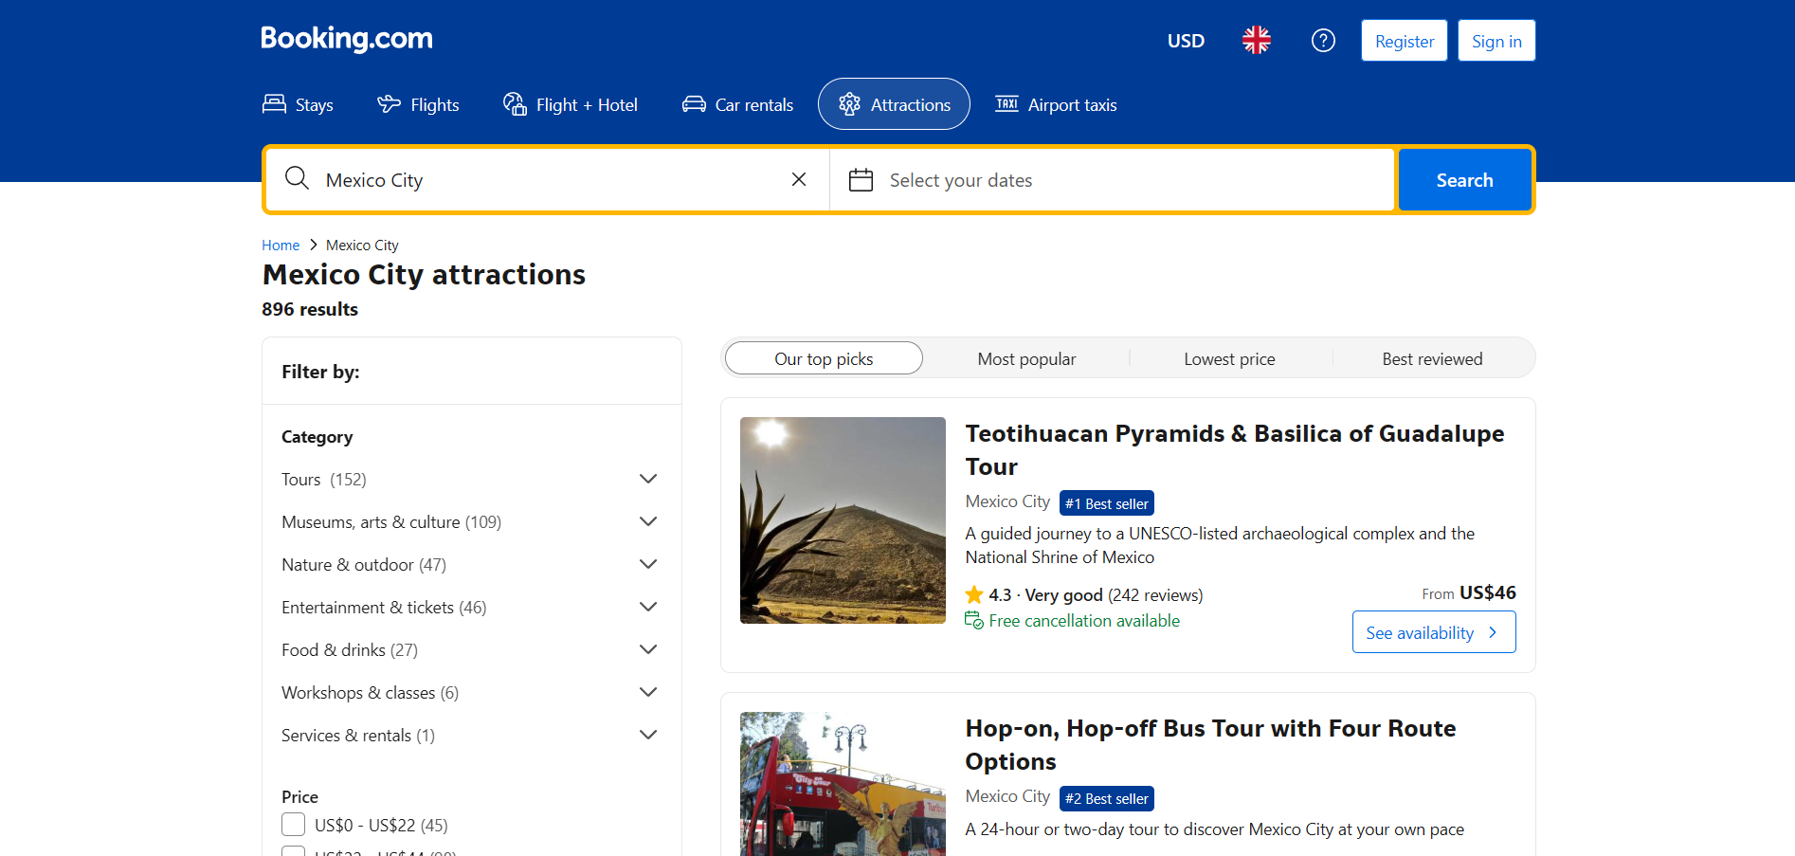Viewport: 1795px width, 856px height.
Task: Click the star rating icon for Teotihuacan tour
Action: tap(974, 594)
